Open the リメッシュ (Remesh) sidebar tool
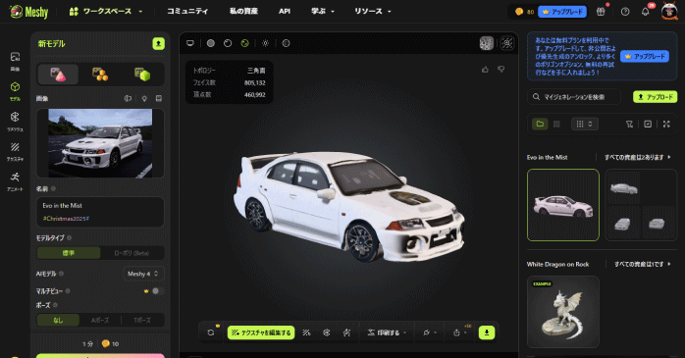 coord(15,122)
